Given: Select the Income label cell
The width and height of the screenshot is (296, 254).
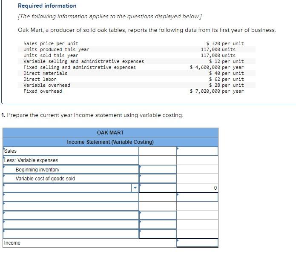Looking at the screenshot, I should coord(90,243).
